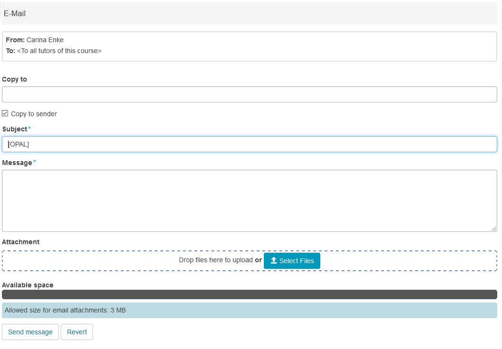Click the sender name Carina Enke
The image size is (502, 349).
(x=45, y=40)
